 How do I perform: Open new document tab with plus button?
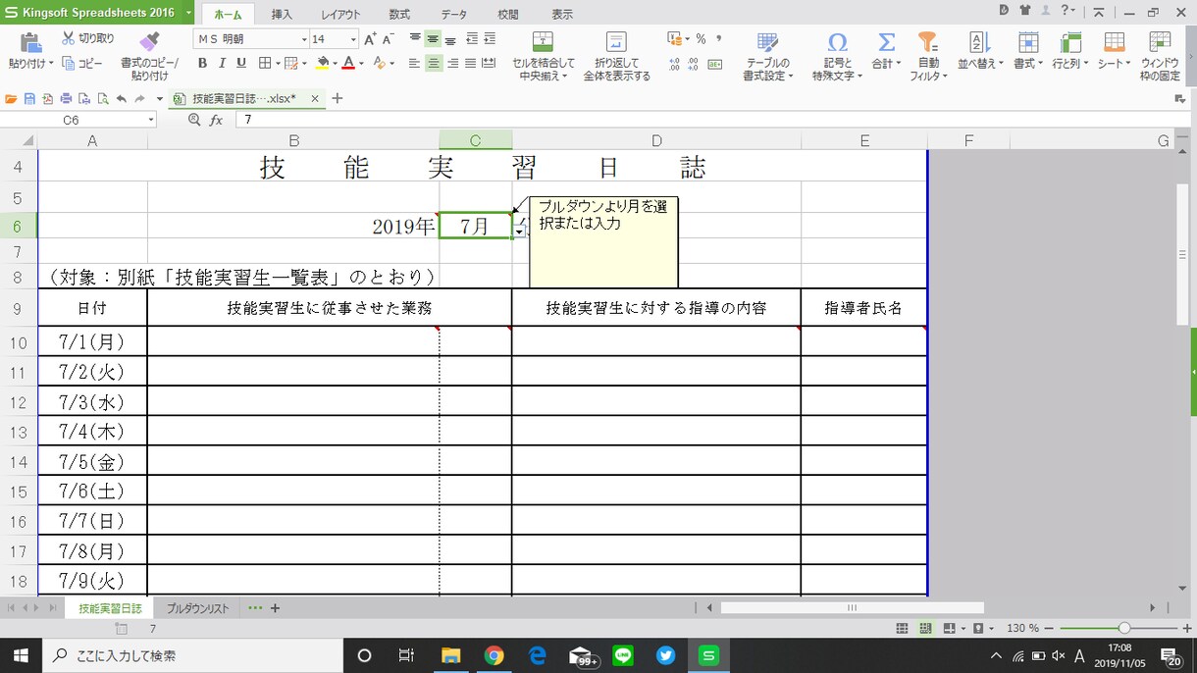pos(338,98)
